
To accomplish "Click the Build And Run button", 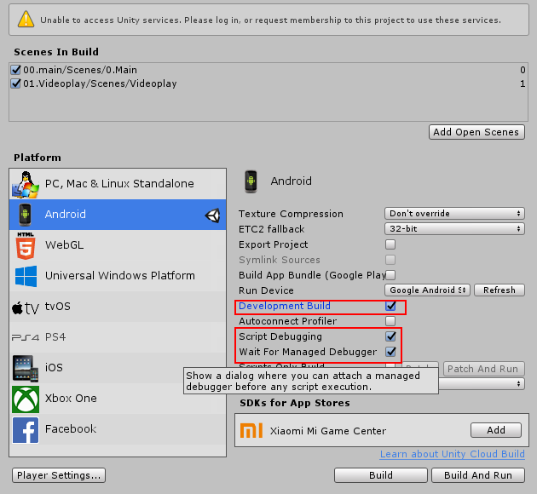I will (478, 475).
